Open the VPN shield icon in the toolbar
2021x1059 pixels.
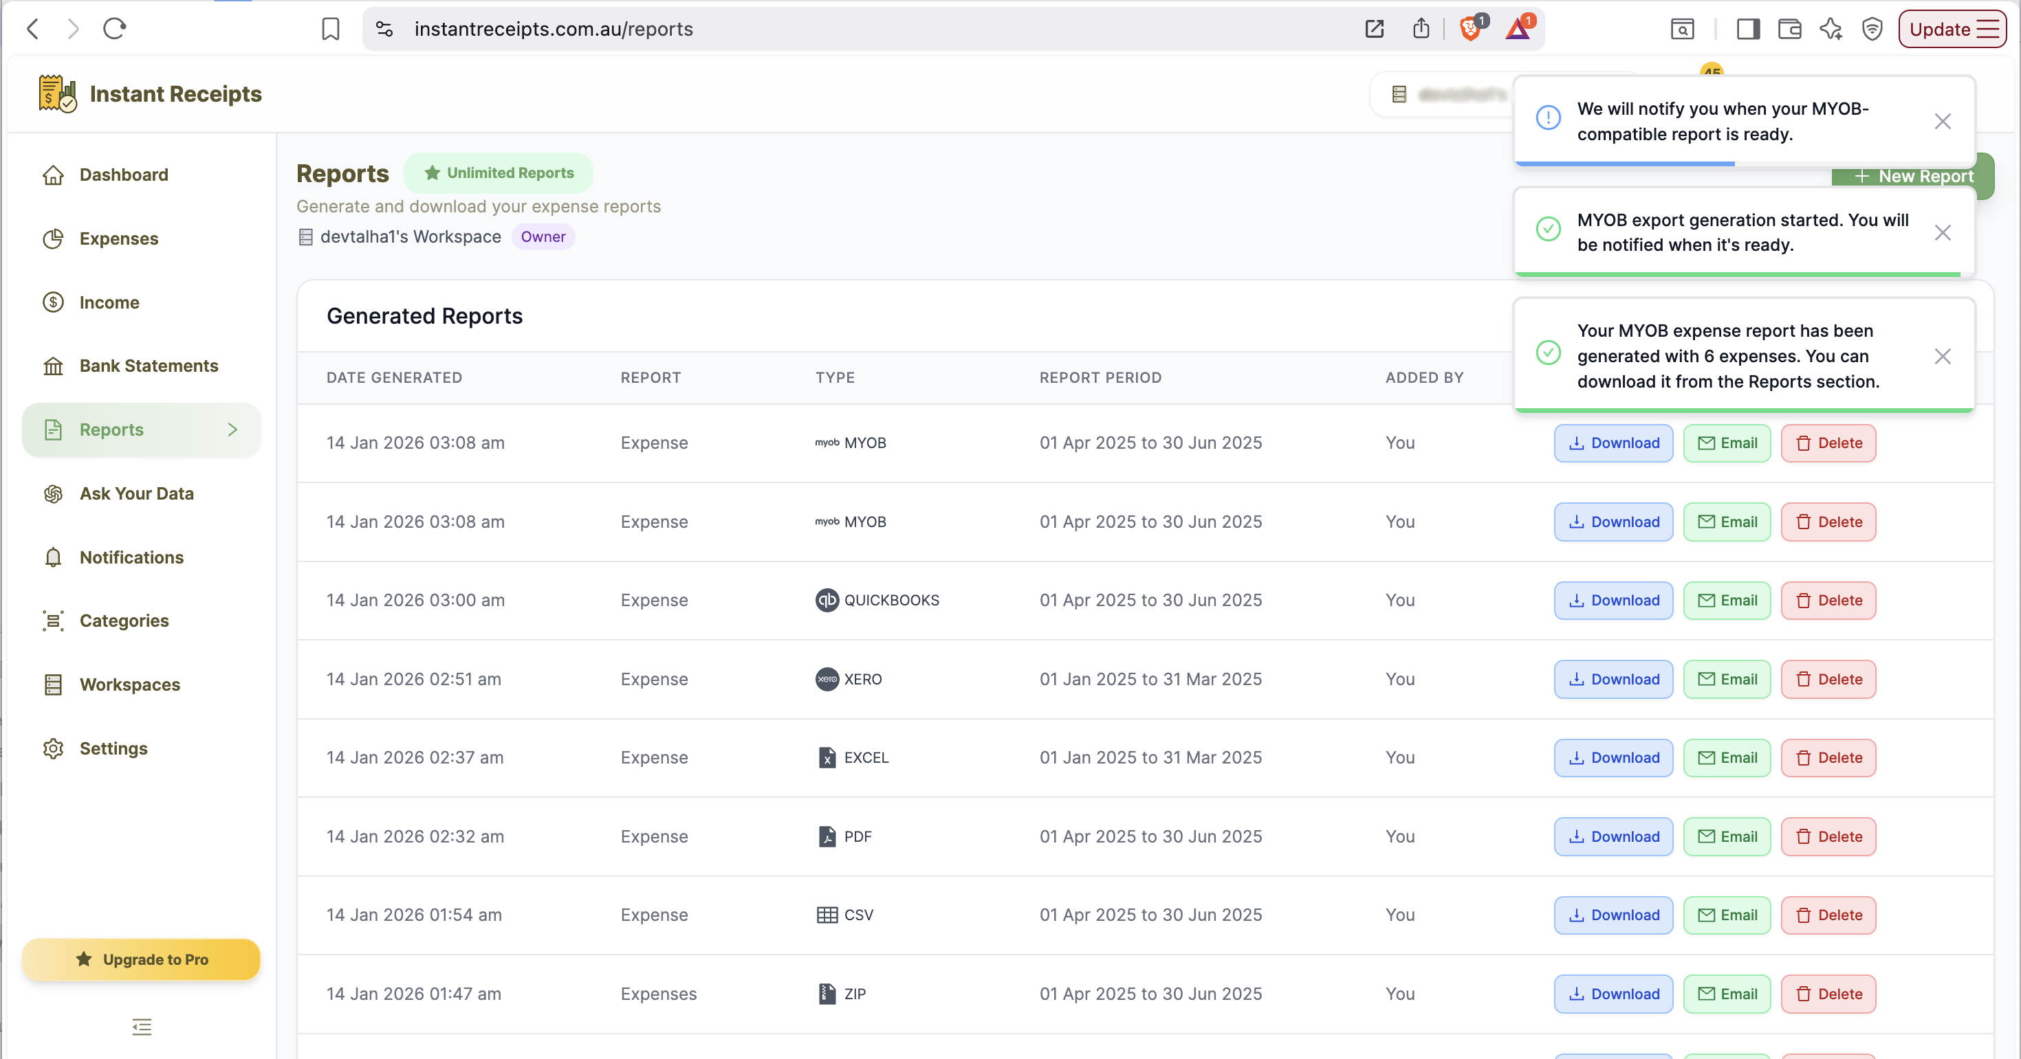[1872, 29]
